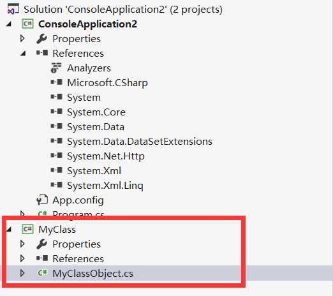Viewport: 333px width, 296px height.
Task: Select the System.Core reference
Action: pyautogui.click(x=96, y=112)
